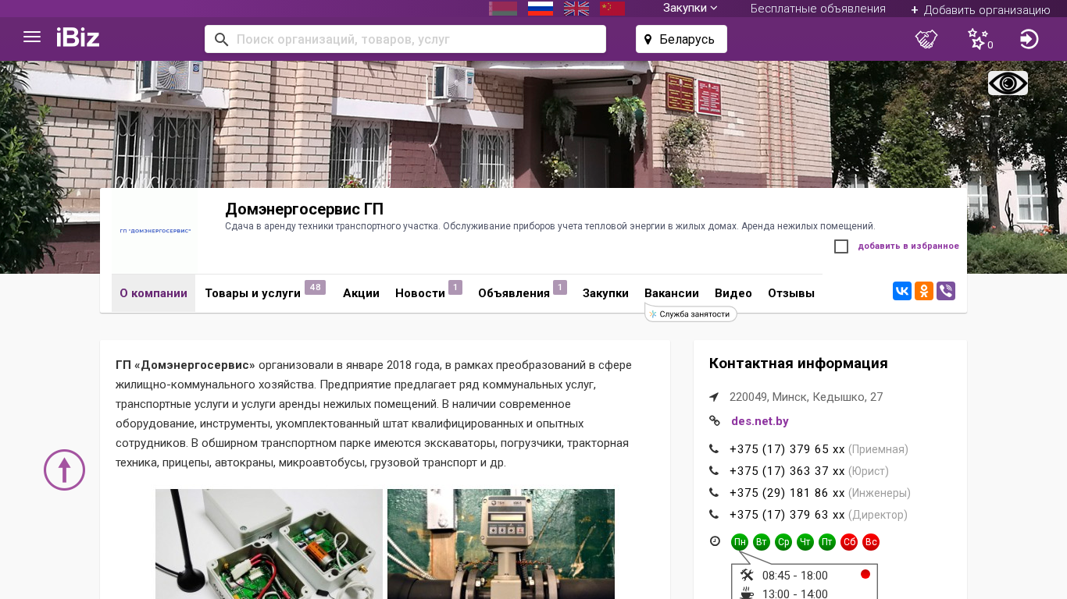The image size is (1067, 599).
Task: Open the hamburger main menu
Action: 32,37
